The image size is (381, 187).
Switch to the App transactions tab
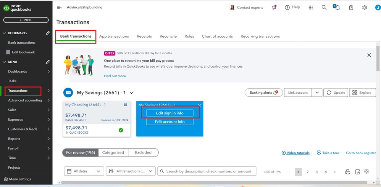tap(114, 37)
